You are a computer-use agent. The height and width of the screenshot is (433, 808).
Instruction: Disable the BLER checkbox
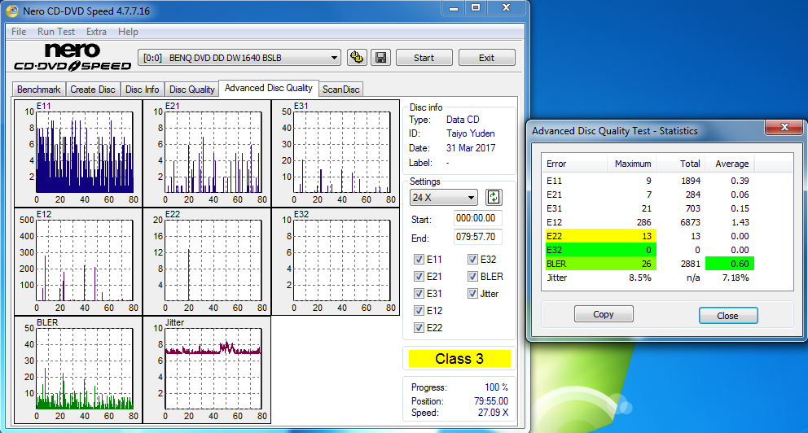[472, 277]
